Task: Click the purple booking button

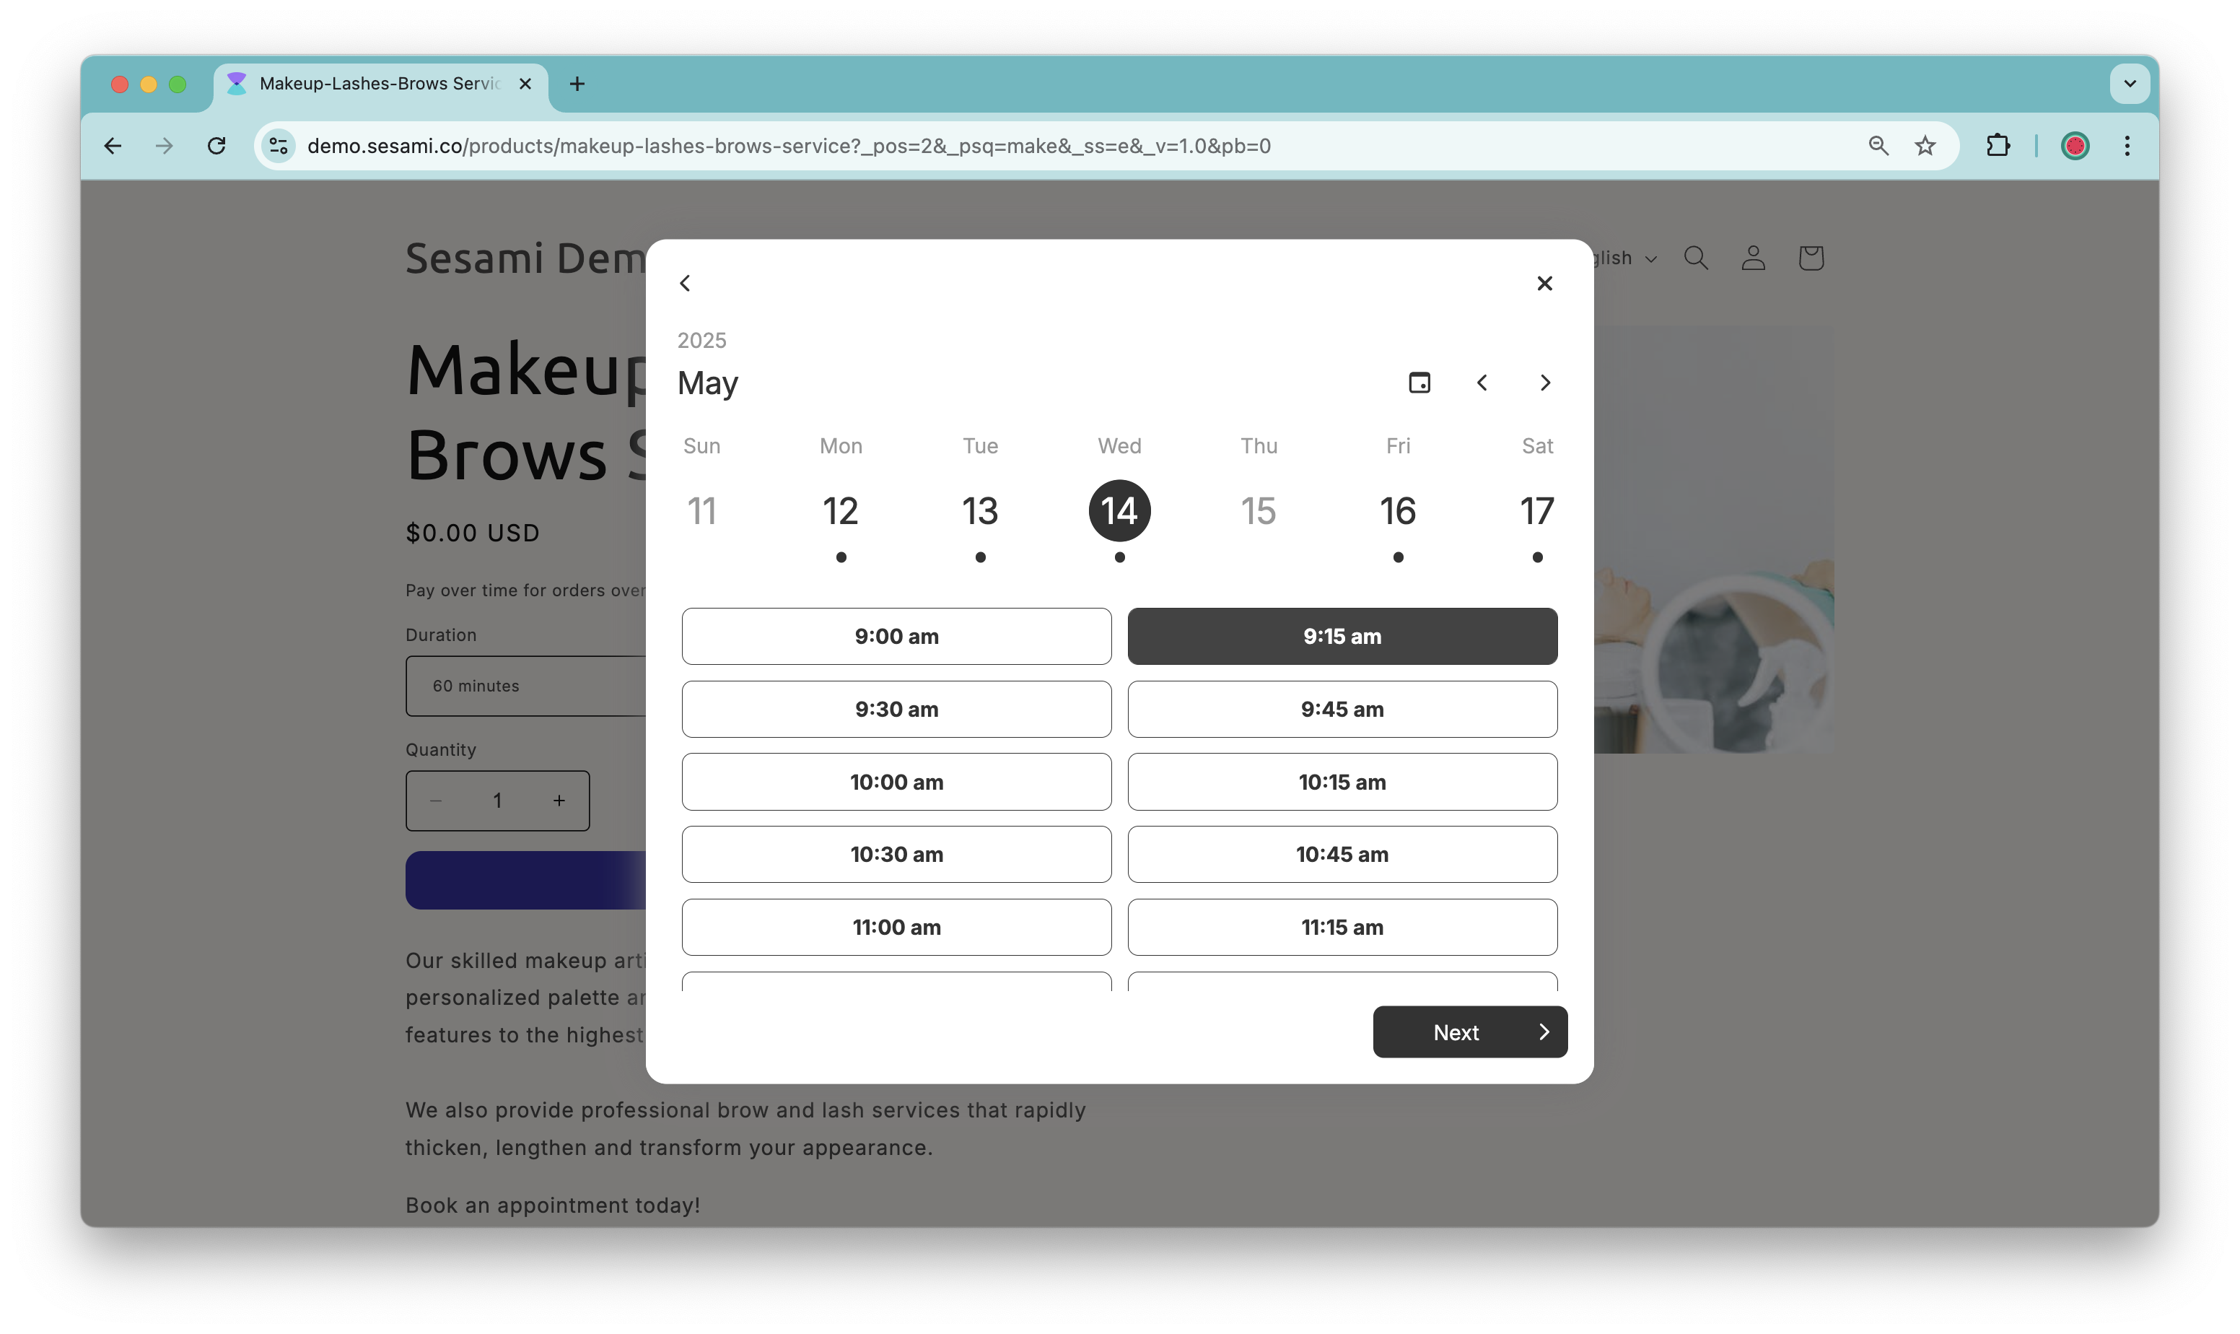Action: (x=525, y=880)
